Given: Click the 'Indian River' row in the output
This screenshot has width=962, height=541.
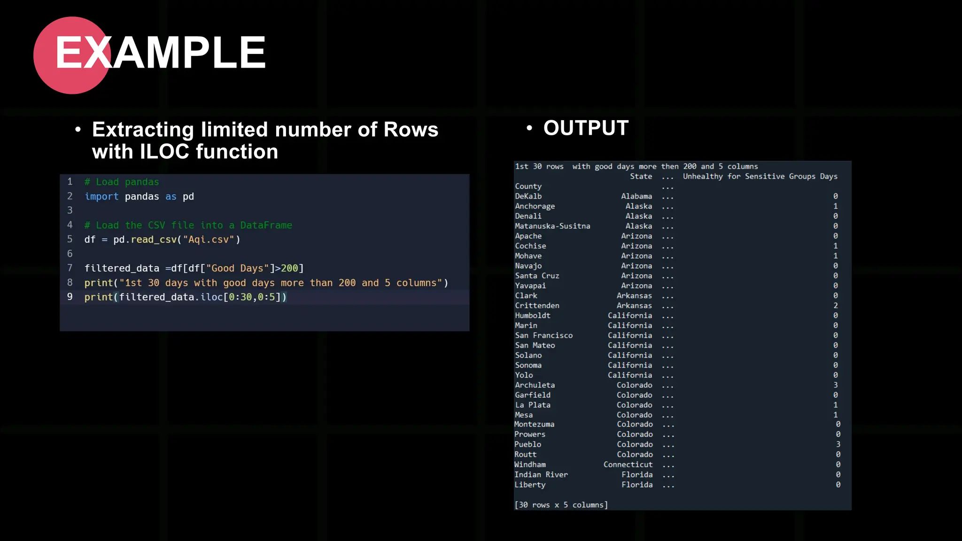Looking at the screenshot, I should pyautogui.click(x=541, y=474).
